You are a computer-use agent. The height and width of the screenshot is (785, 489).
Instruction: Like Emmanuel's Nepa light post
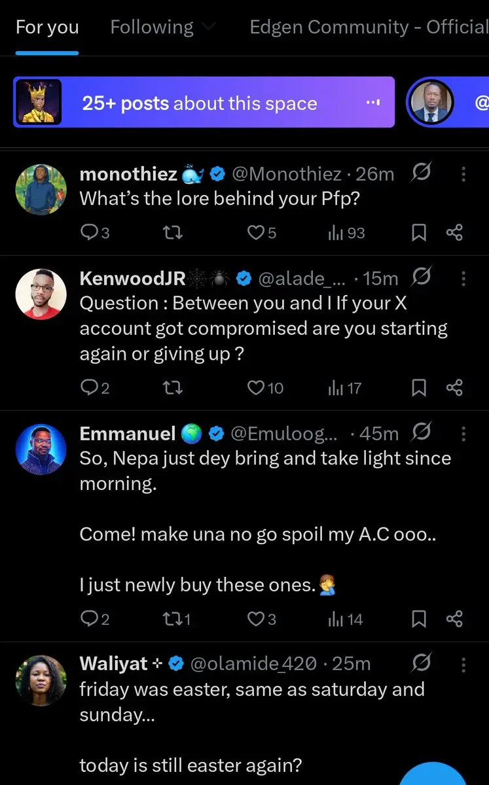[255, 619]
